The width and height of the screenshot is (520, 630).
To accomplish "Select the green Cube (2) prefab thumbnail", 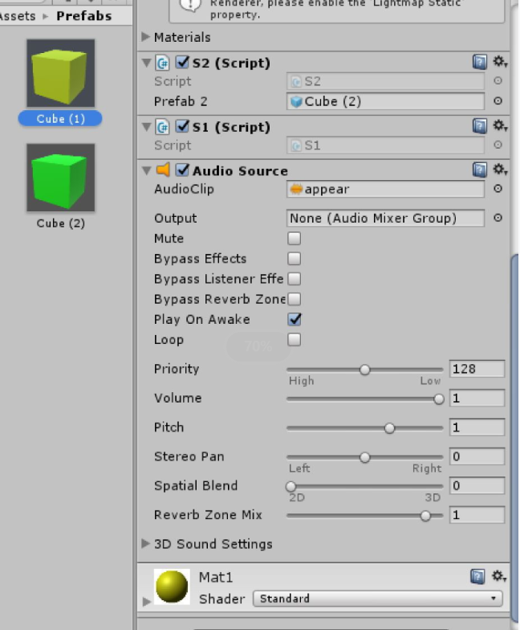I will [61, 177].
